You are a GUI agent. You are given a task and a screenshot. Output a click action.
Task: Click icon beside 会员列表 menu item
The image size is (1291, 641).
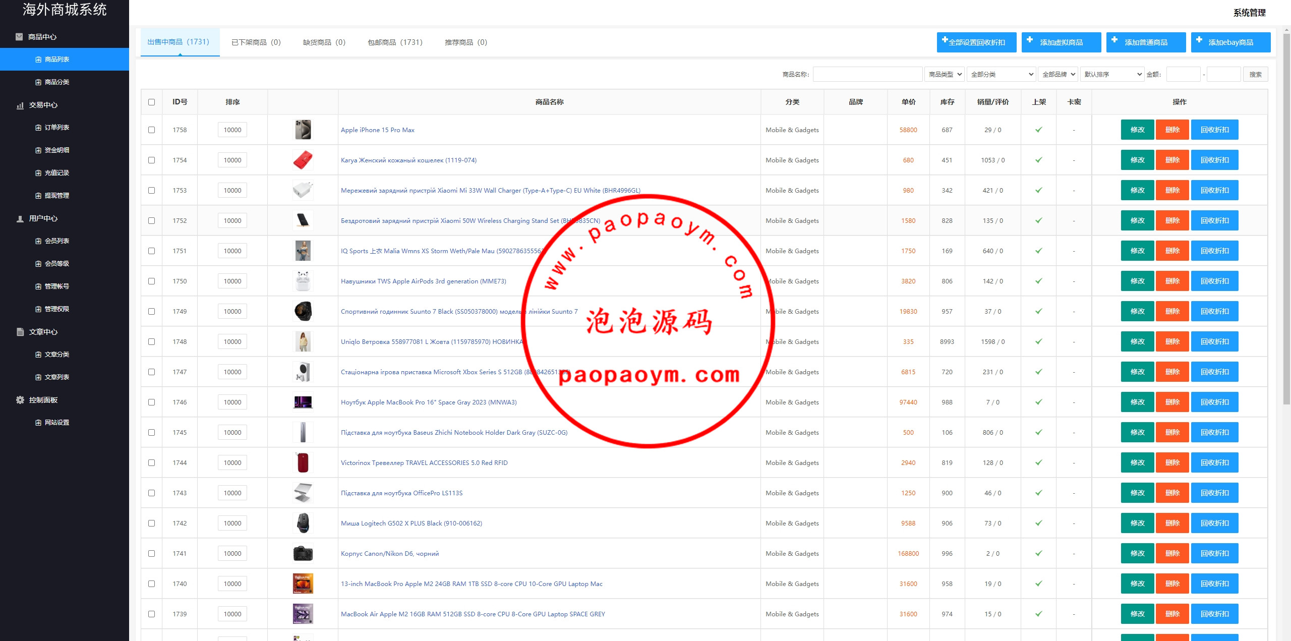point(38,241)
